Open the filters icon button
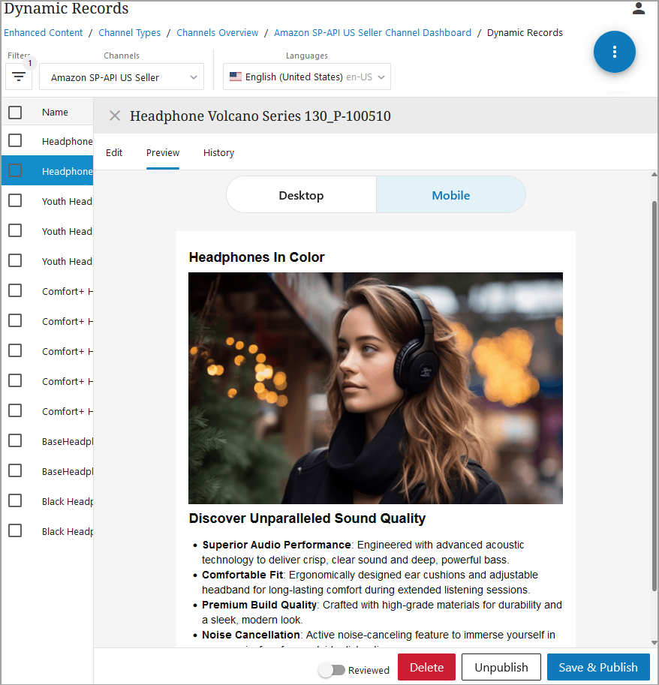 pyautogui.click(x=19, y=77)
